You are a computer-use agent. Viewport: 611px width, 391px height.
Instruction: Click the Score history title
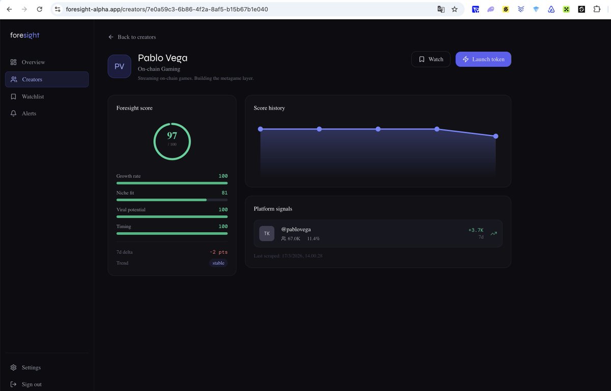pos(269,108)
